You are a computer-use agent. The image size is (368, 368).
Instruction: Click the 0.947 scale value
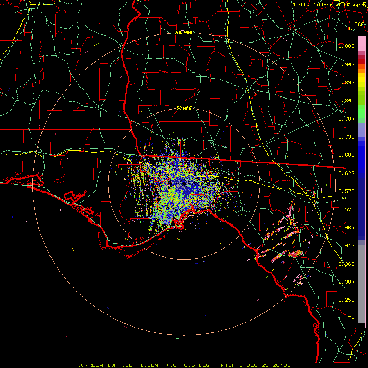(346, 64)
